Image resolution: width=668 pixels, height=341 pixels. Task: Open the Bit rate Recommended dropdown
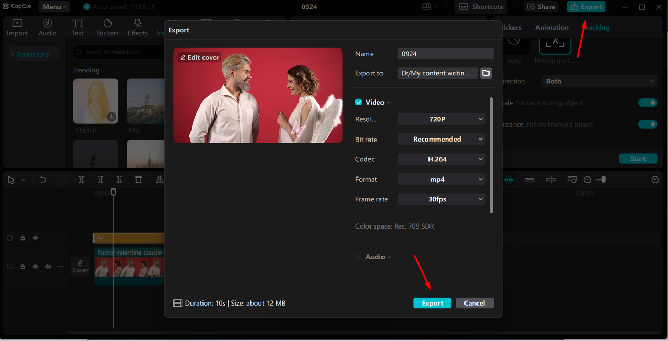click(x=442, y=139)
